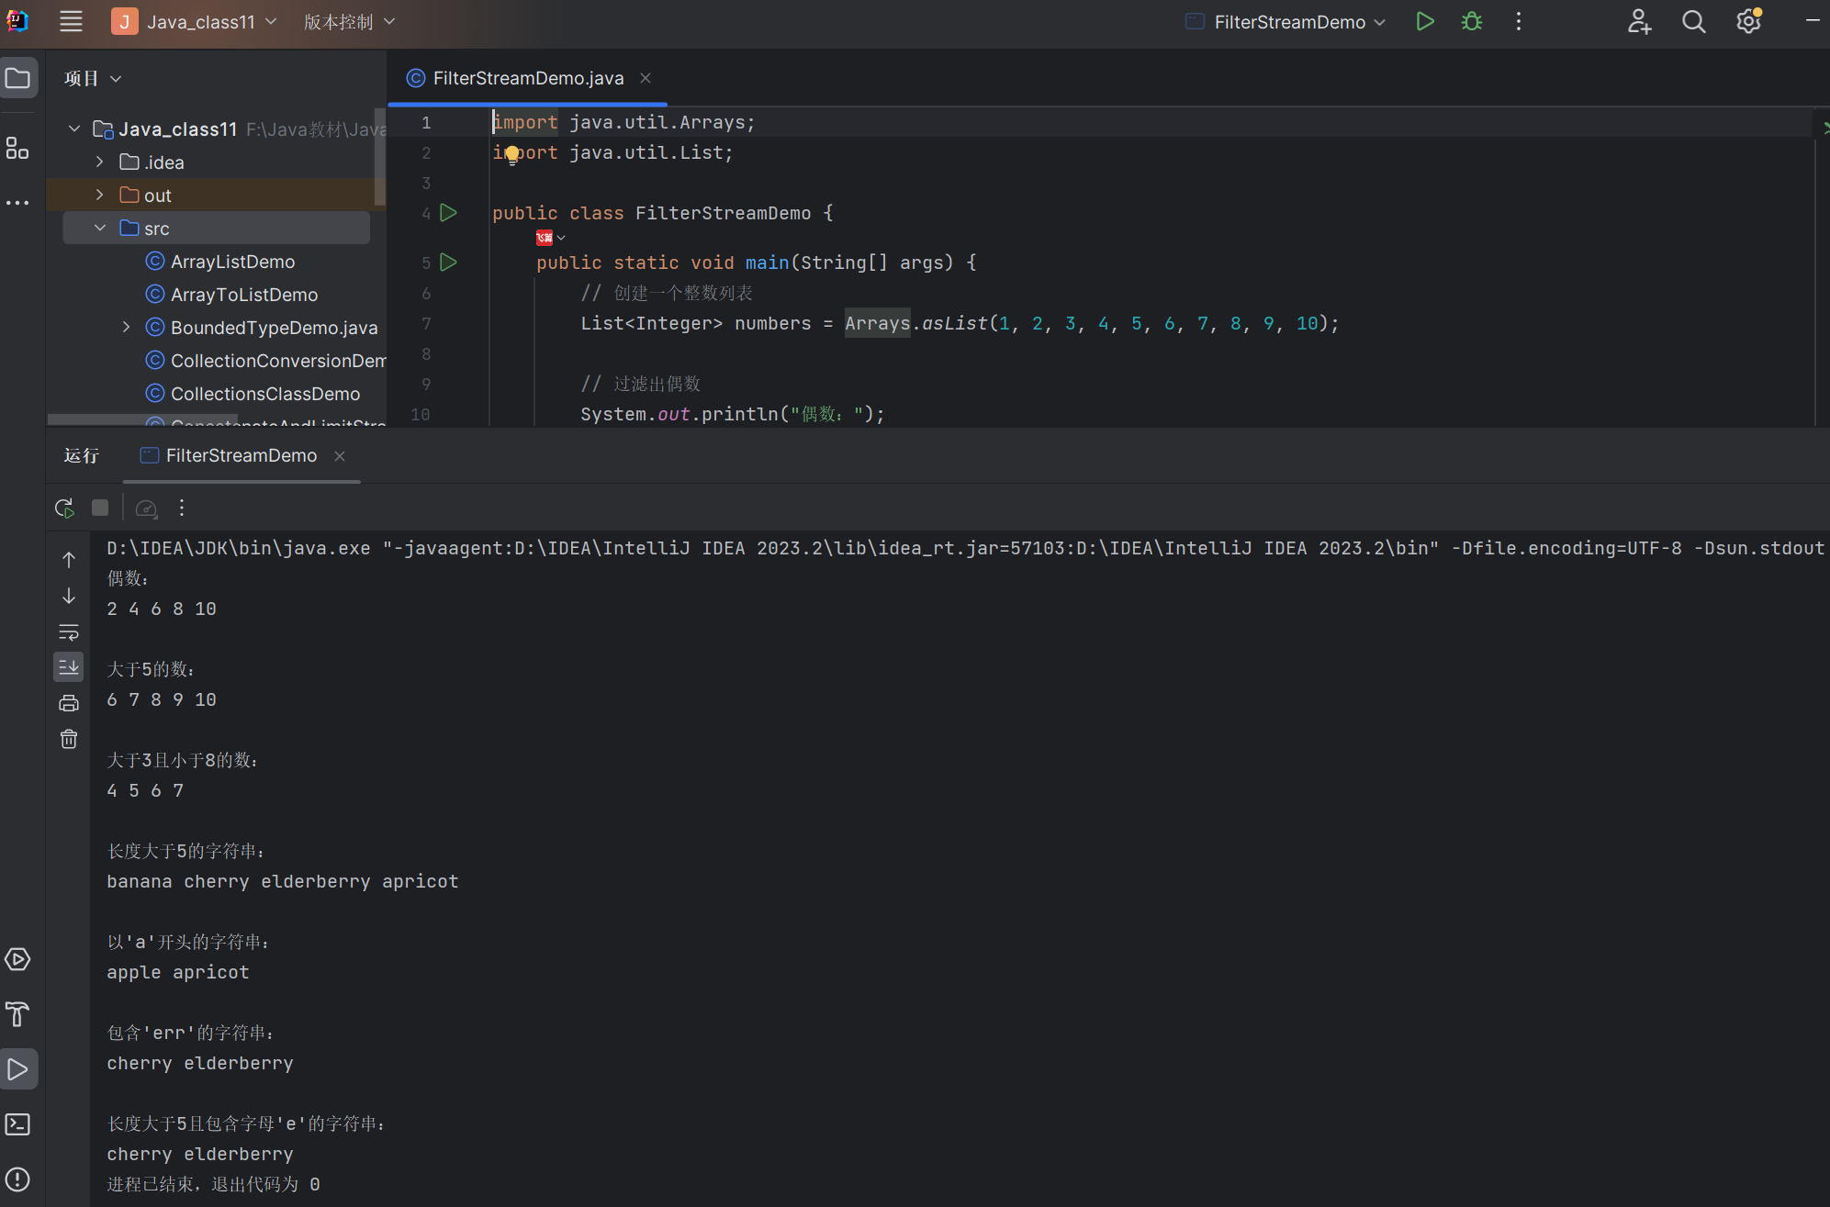
Task: Toggle scroll to end of console
Action: pyautogui.click(x=69, y=667)
